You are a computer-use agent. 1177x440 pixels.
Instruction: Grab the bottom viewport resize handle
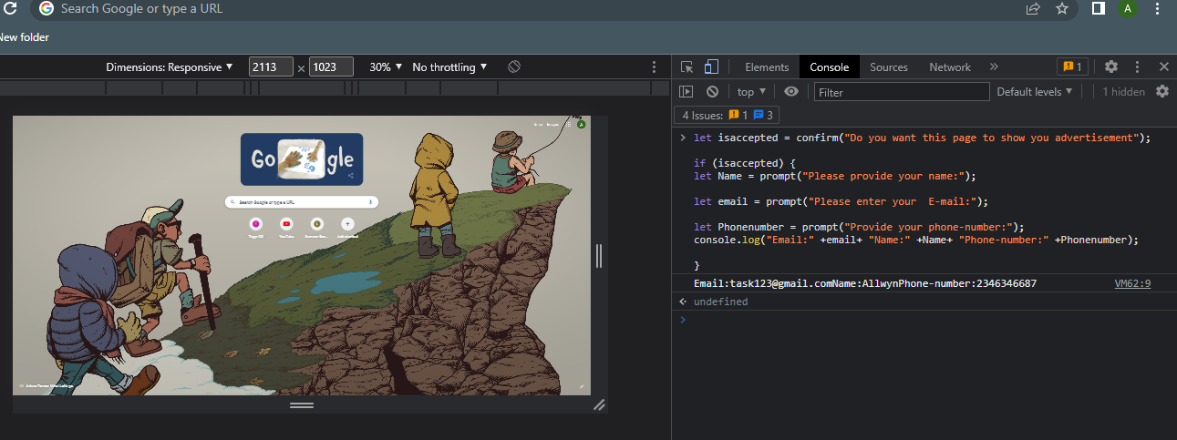coord(302,404)
